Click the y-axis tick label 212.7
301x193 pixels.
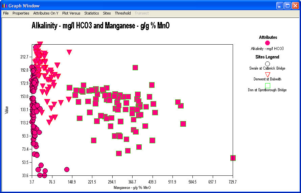[x=24, y=57]
